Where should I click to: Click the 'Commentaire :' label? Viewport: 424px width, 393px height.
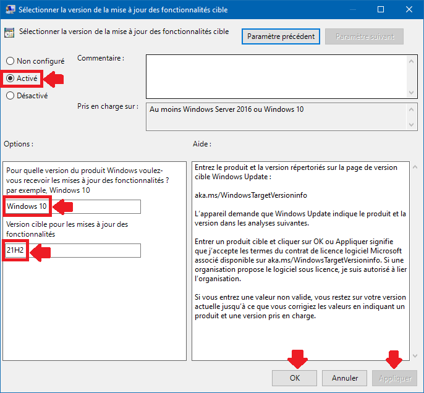tap(101, 58)
